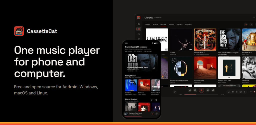The width and height of the screenshot is (256, 125).
Task: Toggle repeat mode in desktop player
Action: (213, 90)
